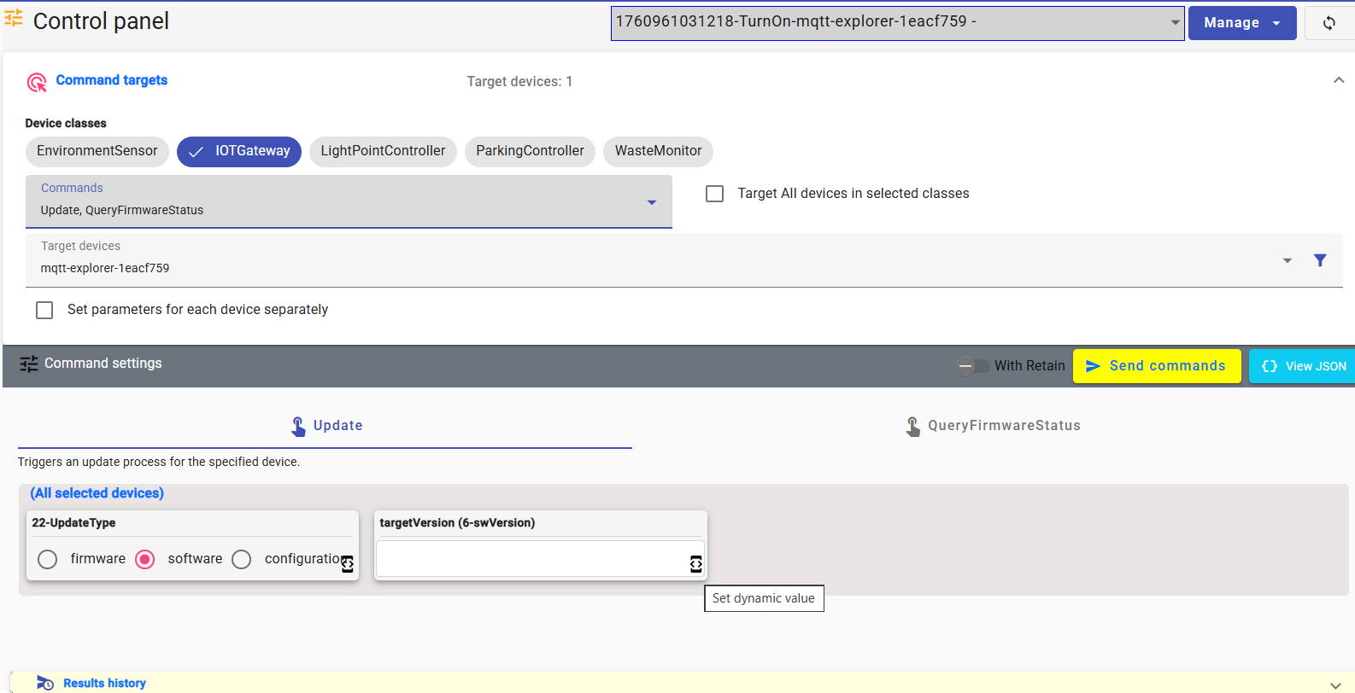Click dynamic value icon in UpdateType card
The image size is (1355, 693).
[347, 564]
